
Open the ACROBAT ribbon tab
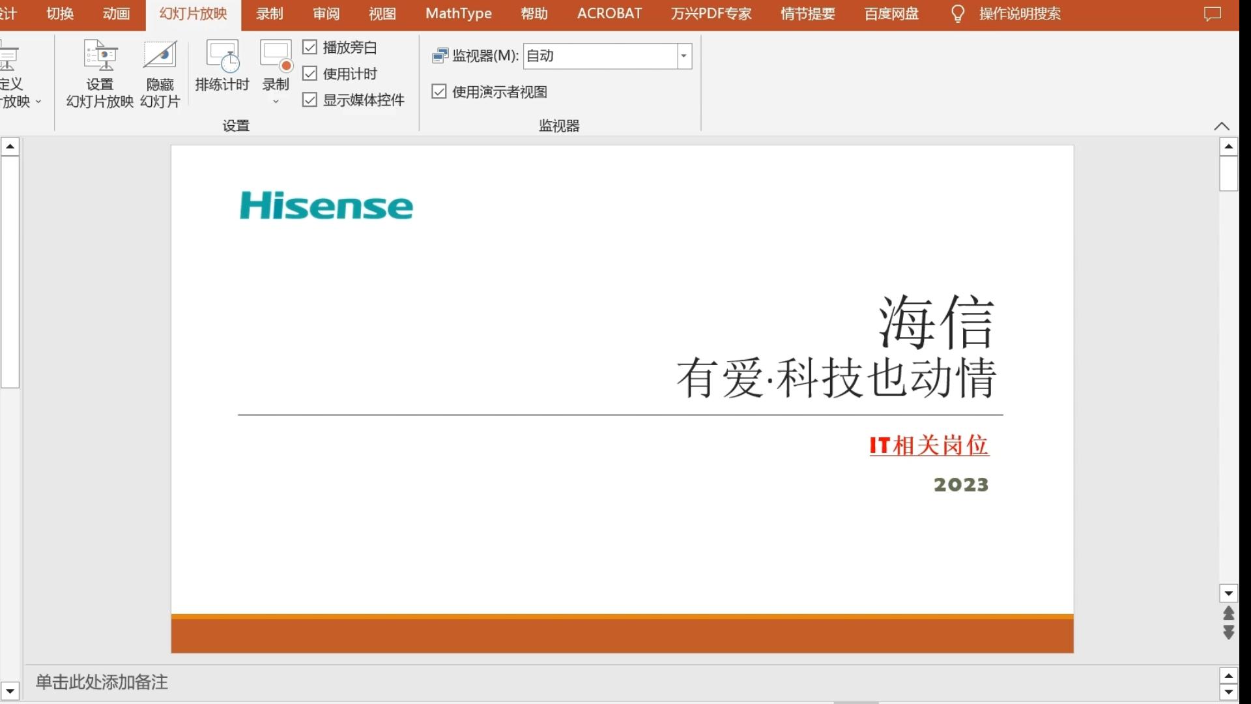[x=608, y=13]
